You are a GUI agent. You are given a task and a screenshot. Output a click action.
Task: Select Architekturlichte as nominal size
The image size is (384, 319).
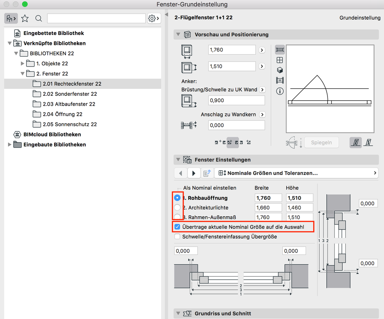177,208
